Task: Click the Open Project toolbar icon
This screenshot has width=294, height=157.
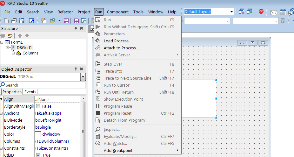Action: pyautogui.click(x=84, y=21)
